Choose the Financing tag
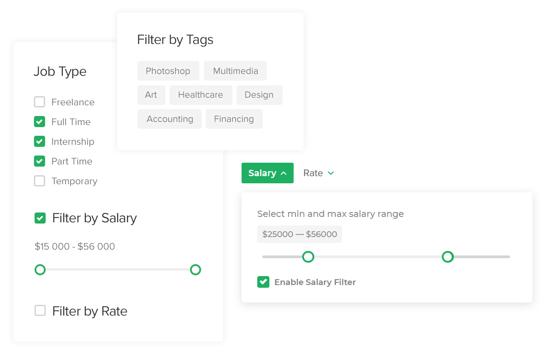This screenshot has width=550, height=359. coord(233,119)
